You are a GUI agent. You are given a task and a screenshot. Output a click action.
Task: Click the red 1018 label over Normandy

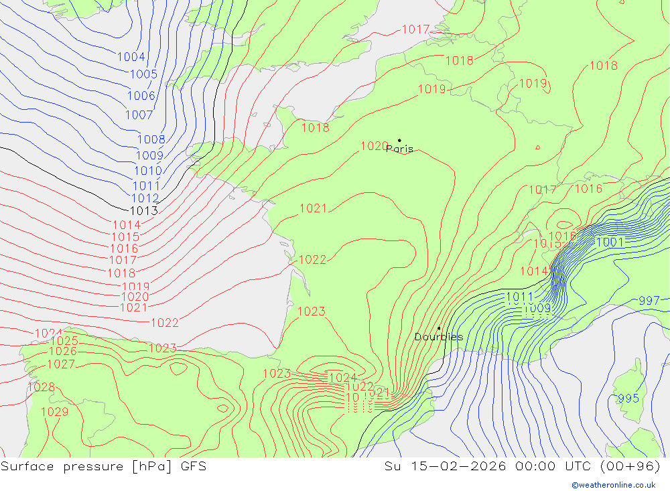(316, 127)
